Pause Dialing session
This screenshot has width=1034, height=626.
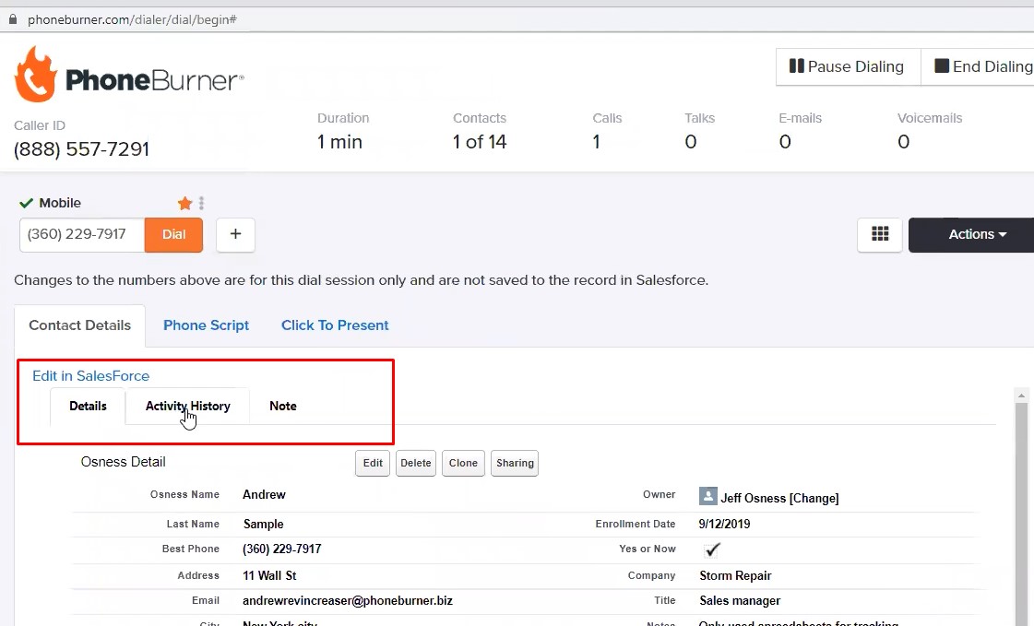pyautogui.click(x=848, y=66)
